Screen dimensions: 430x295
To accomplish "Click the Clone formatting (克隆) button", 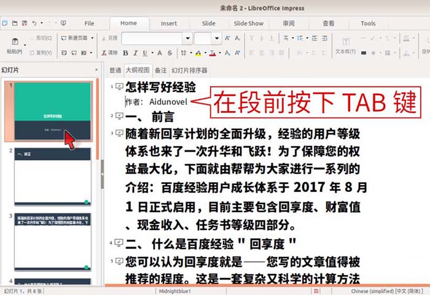I will click(110, 38).
